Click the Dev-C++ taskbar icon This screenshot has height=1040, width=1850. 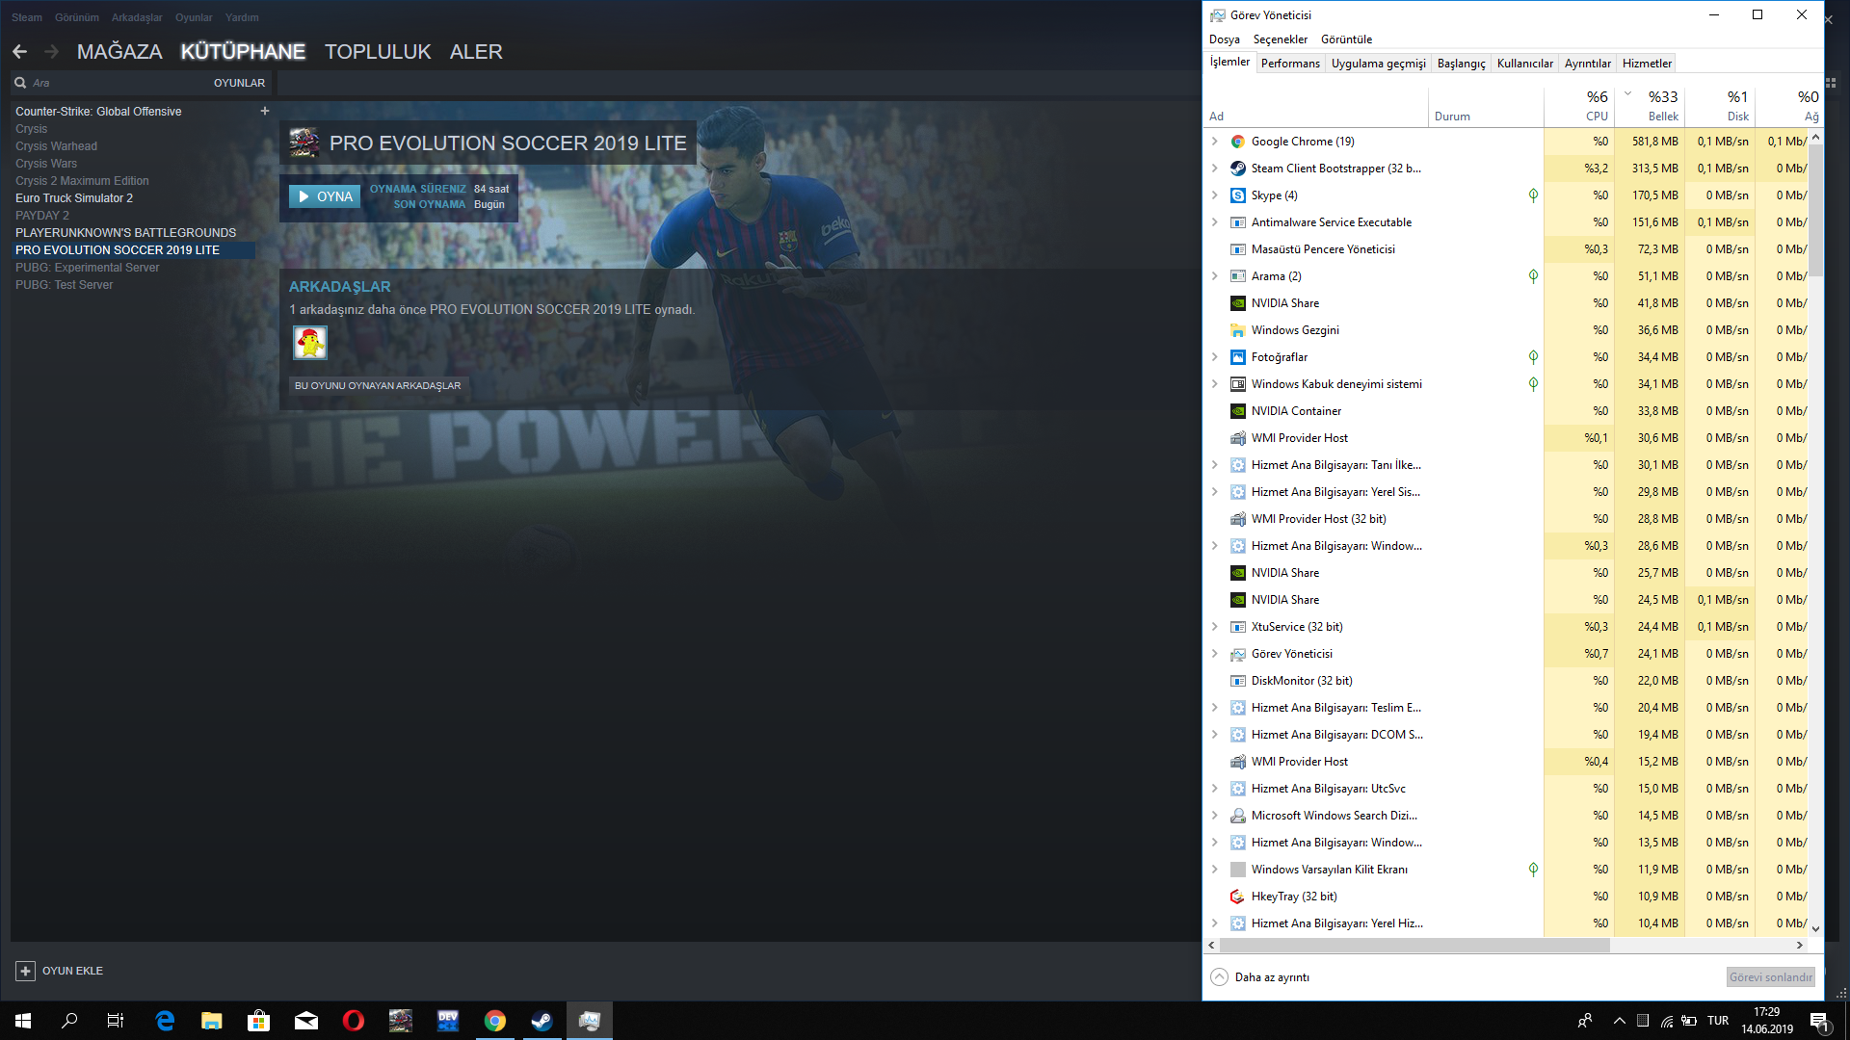coord(448,1021)
